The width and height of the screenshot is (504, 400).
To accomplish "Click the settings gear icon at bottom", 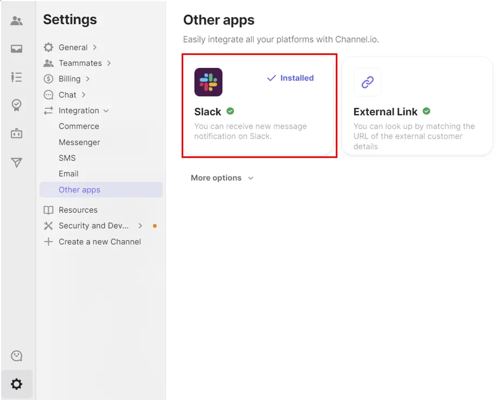I will click(17, 384).
